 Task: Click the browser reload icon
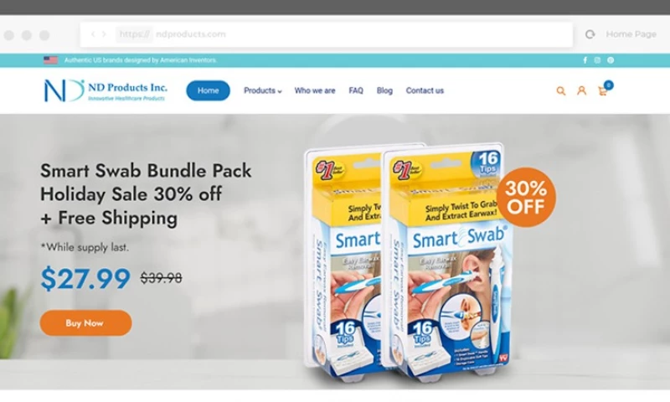click(590, 34)
